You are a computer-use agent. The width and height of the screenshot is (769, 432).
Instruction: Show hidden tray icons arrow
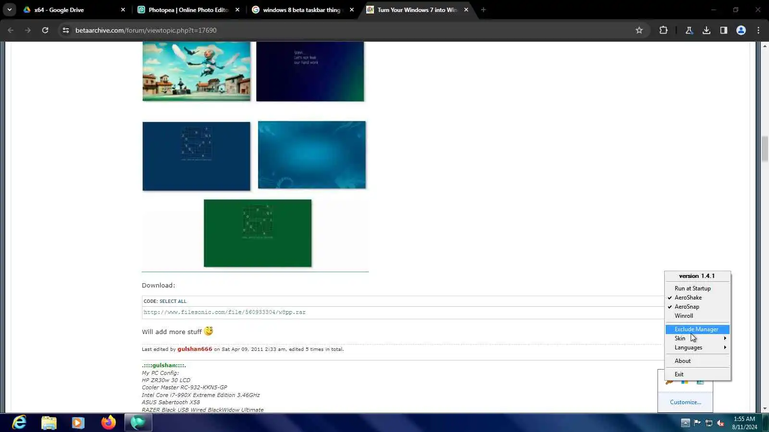685,423
